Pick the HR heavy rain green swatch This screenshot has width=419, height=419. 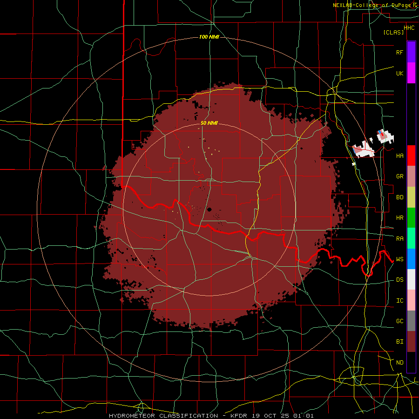coord(411,217)
